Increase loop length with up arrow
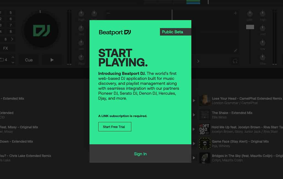 [x=13, y=57]
